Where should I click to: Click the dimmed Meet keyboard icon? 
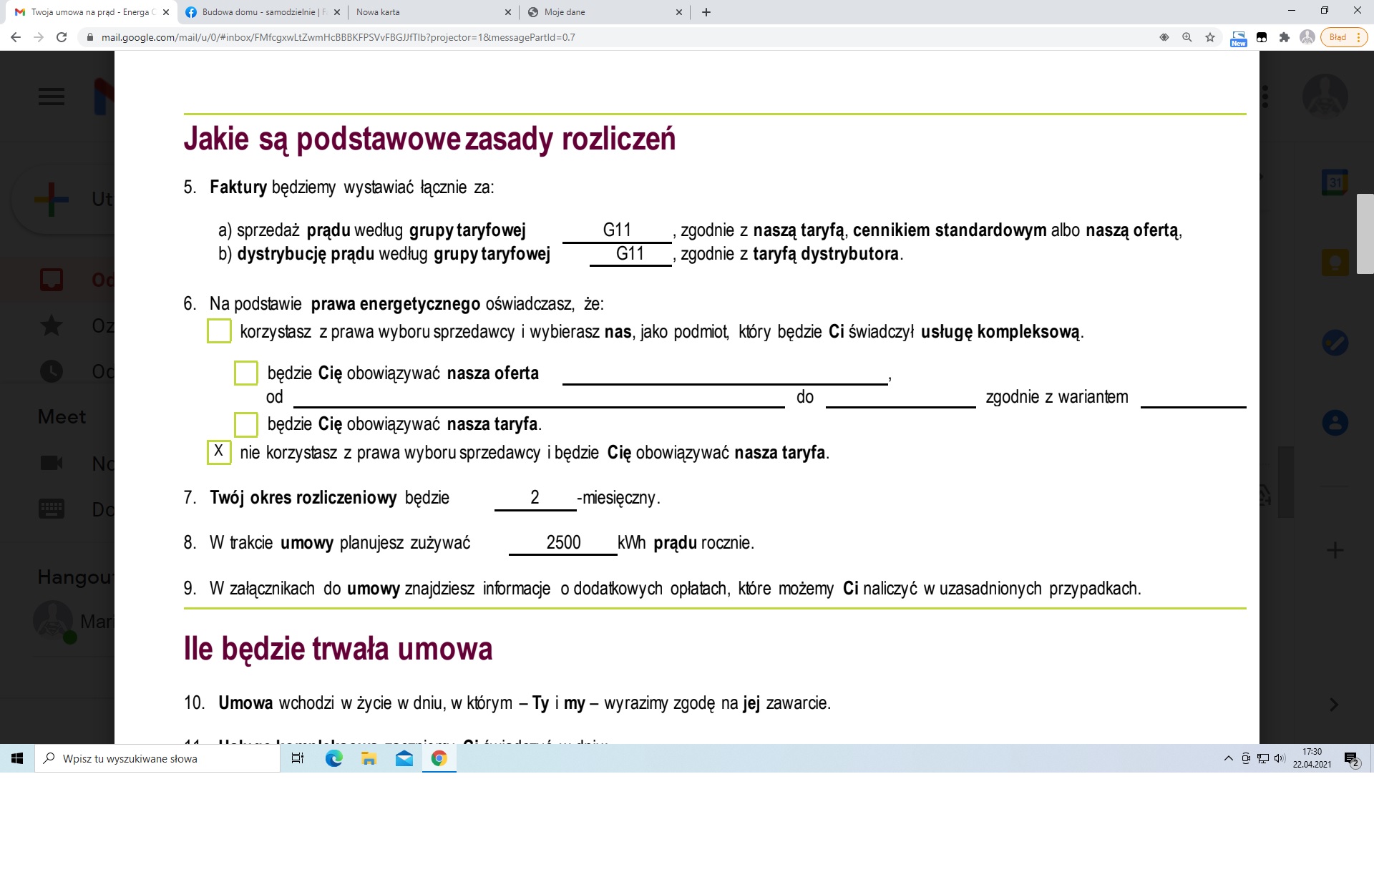tap(52, 509)
